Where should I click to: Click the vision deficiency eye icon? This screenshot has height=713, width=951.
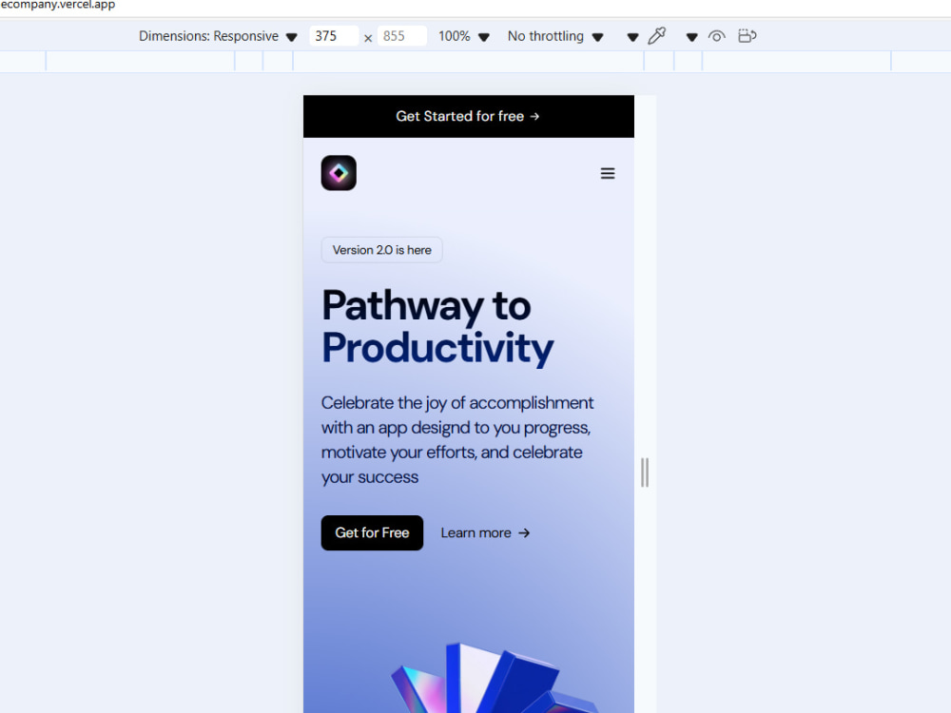[716, 36]
